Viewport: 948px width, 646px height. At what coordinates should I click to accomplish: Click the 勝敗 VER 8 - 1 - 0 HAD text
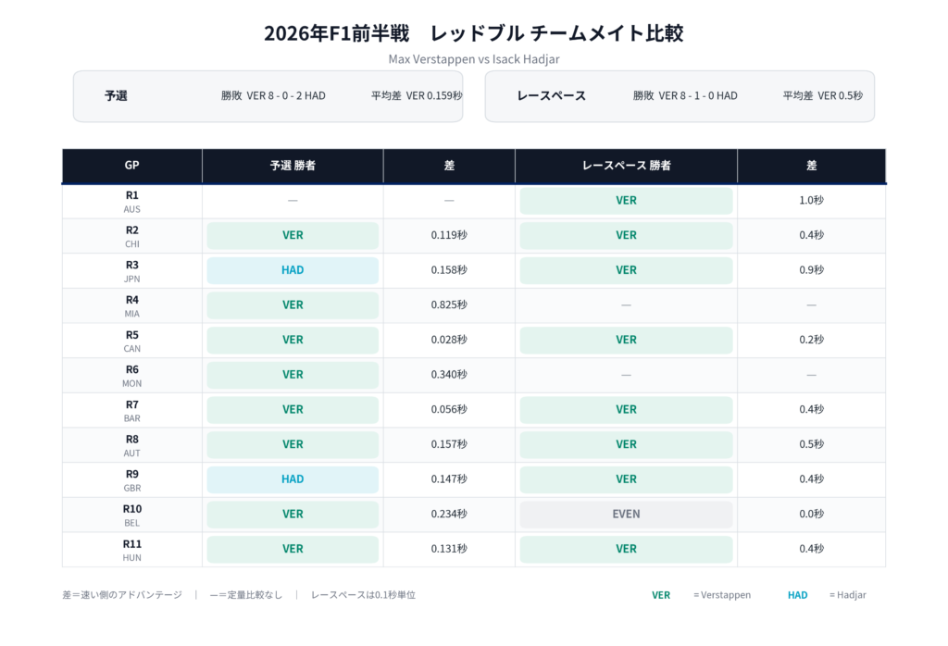[685, 96]
